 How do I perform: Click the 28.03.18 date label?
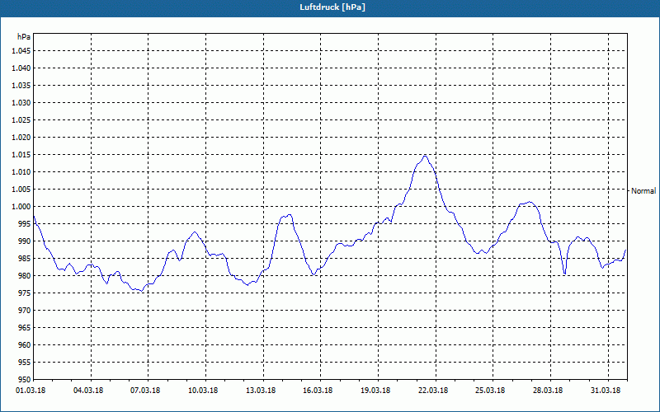[548, 390]
